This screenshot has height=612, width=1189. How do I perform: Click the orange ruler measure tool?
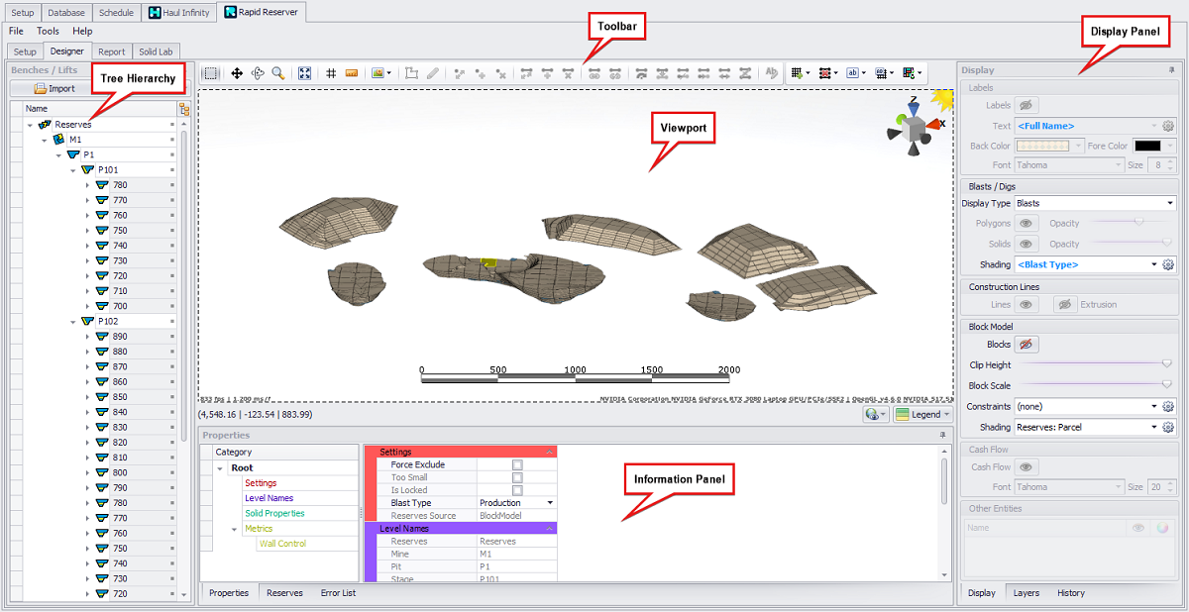[x=352, y=73]
